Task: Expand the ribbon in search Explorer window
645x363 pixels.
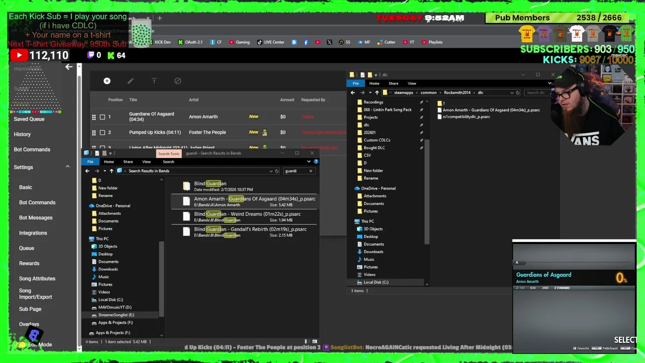Action: coord(309,161)
